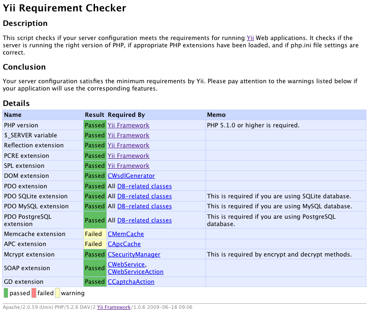Follow DB-related classes link in PDO PostgreSQL row
Image resolution: width=370 pixels, height=312 pixels.
pyautogui.click(x=144, y=220)
